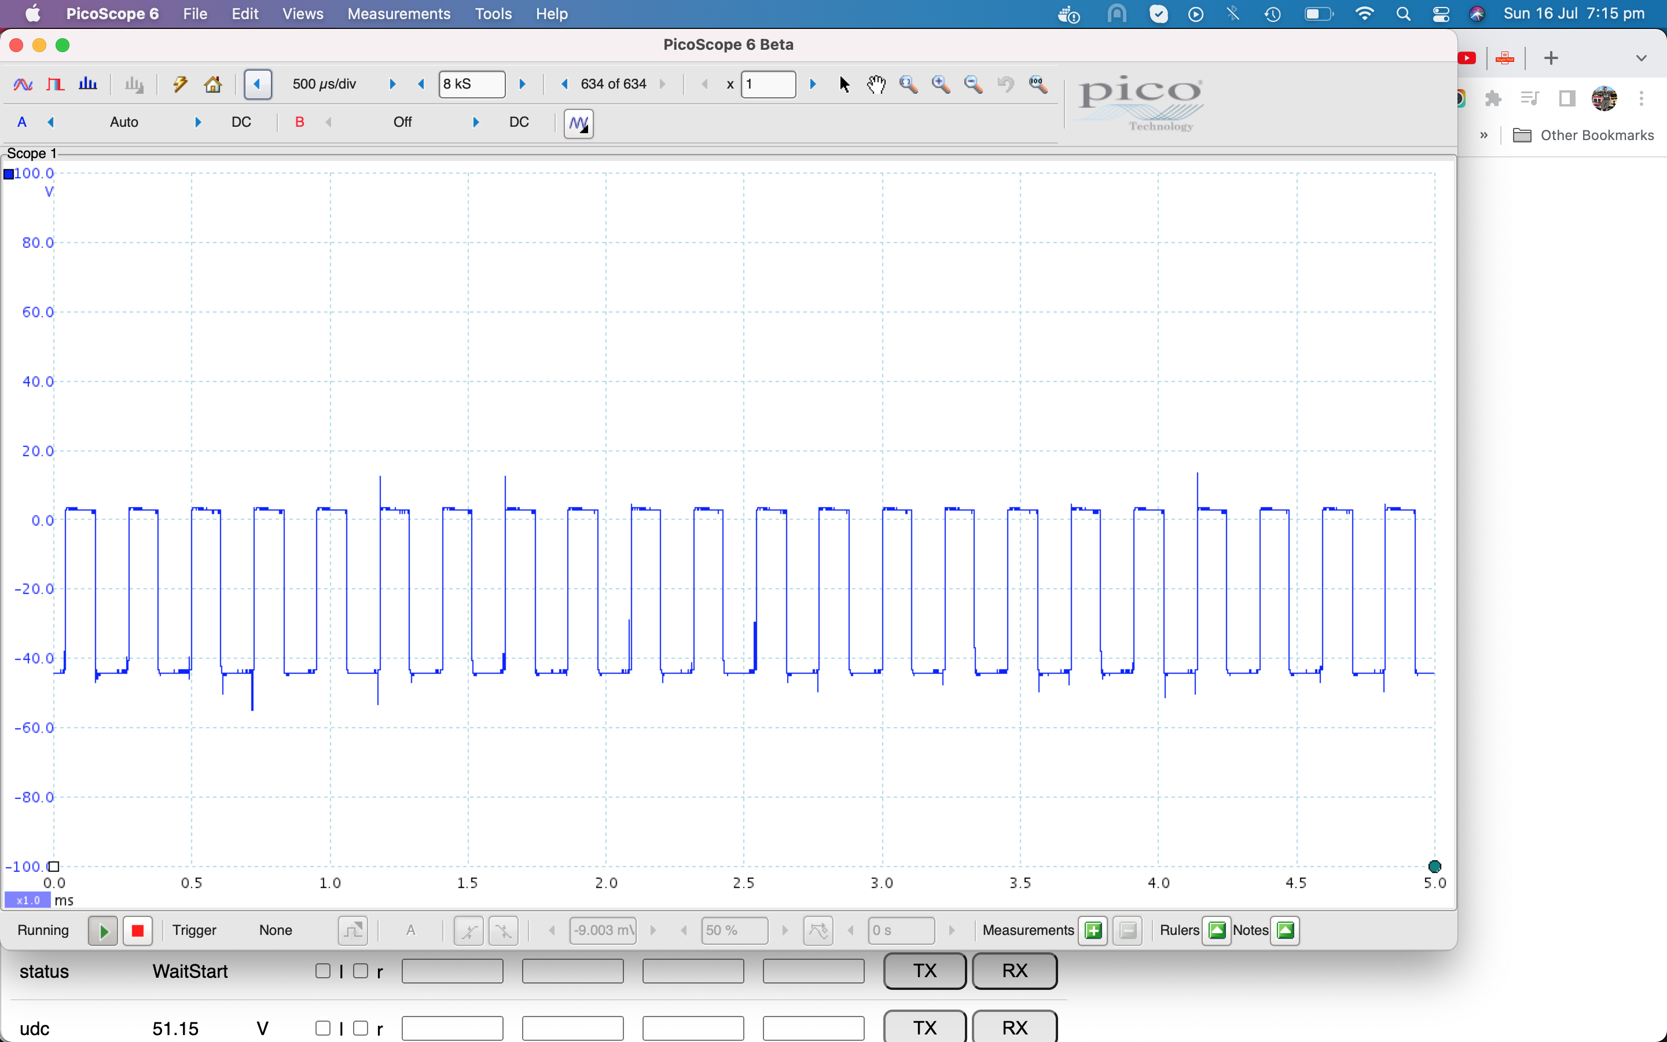Toggle the first I checkbox in status row
Viewport: 1667px width, 1042px height.
[322, 971]
